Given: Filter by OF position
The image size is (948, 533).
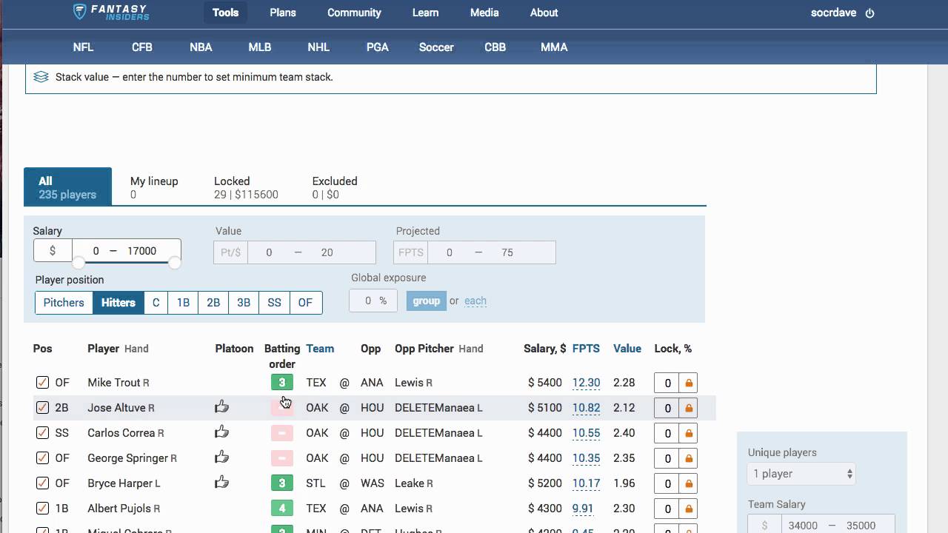Looking at the screenshot, I should click(305, 303).
